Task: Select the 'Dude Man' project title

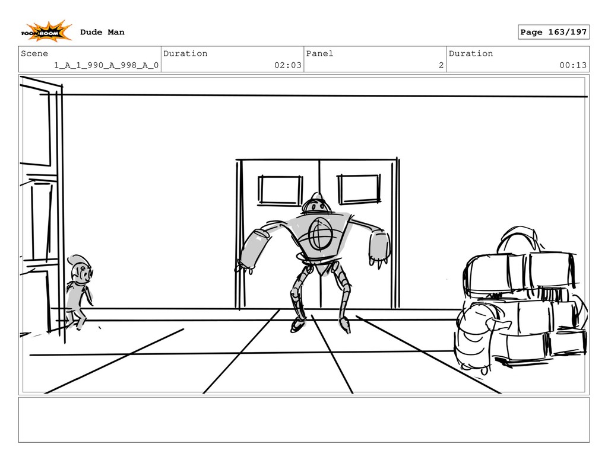Action: (102, 32)
